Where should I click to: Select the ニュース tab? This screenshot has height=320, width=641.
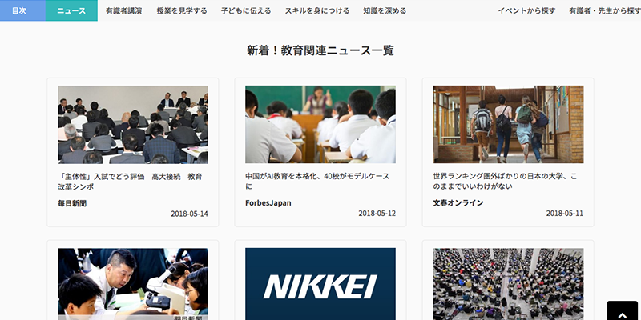click(x=71, y=10)
